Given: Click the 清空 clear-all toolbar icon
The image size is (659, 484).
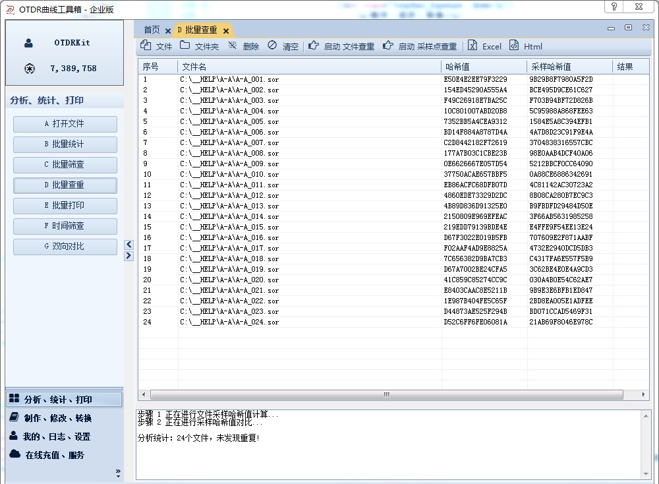Looking at the screenshot, I should click(272, 45).
